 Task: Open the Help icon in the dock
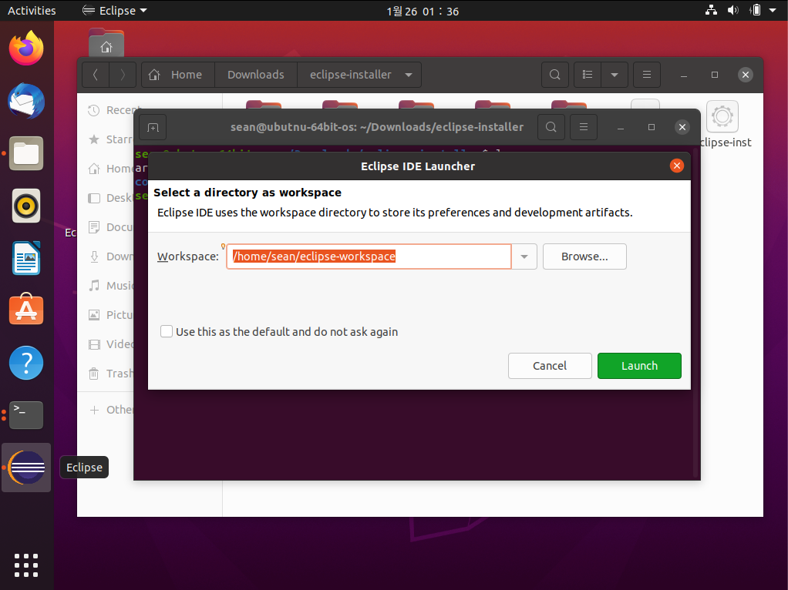click(26, 363)
